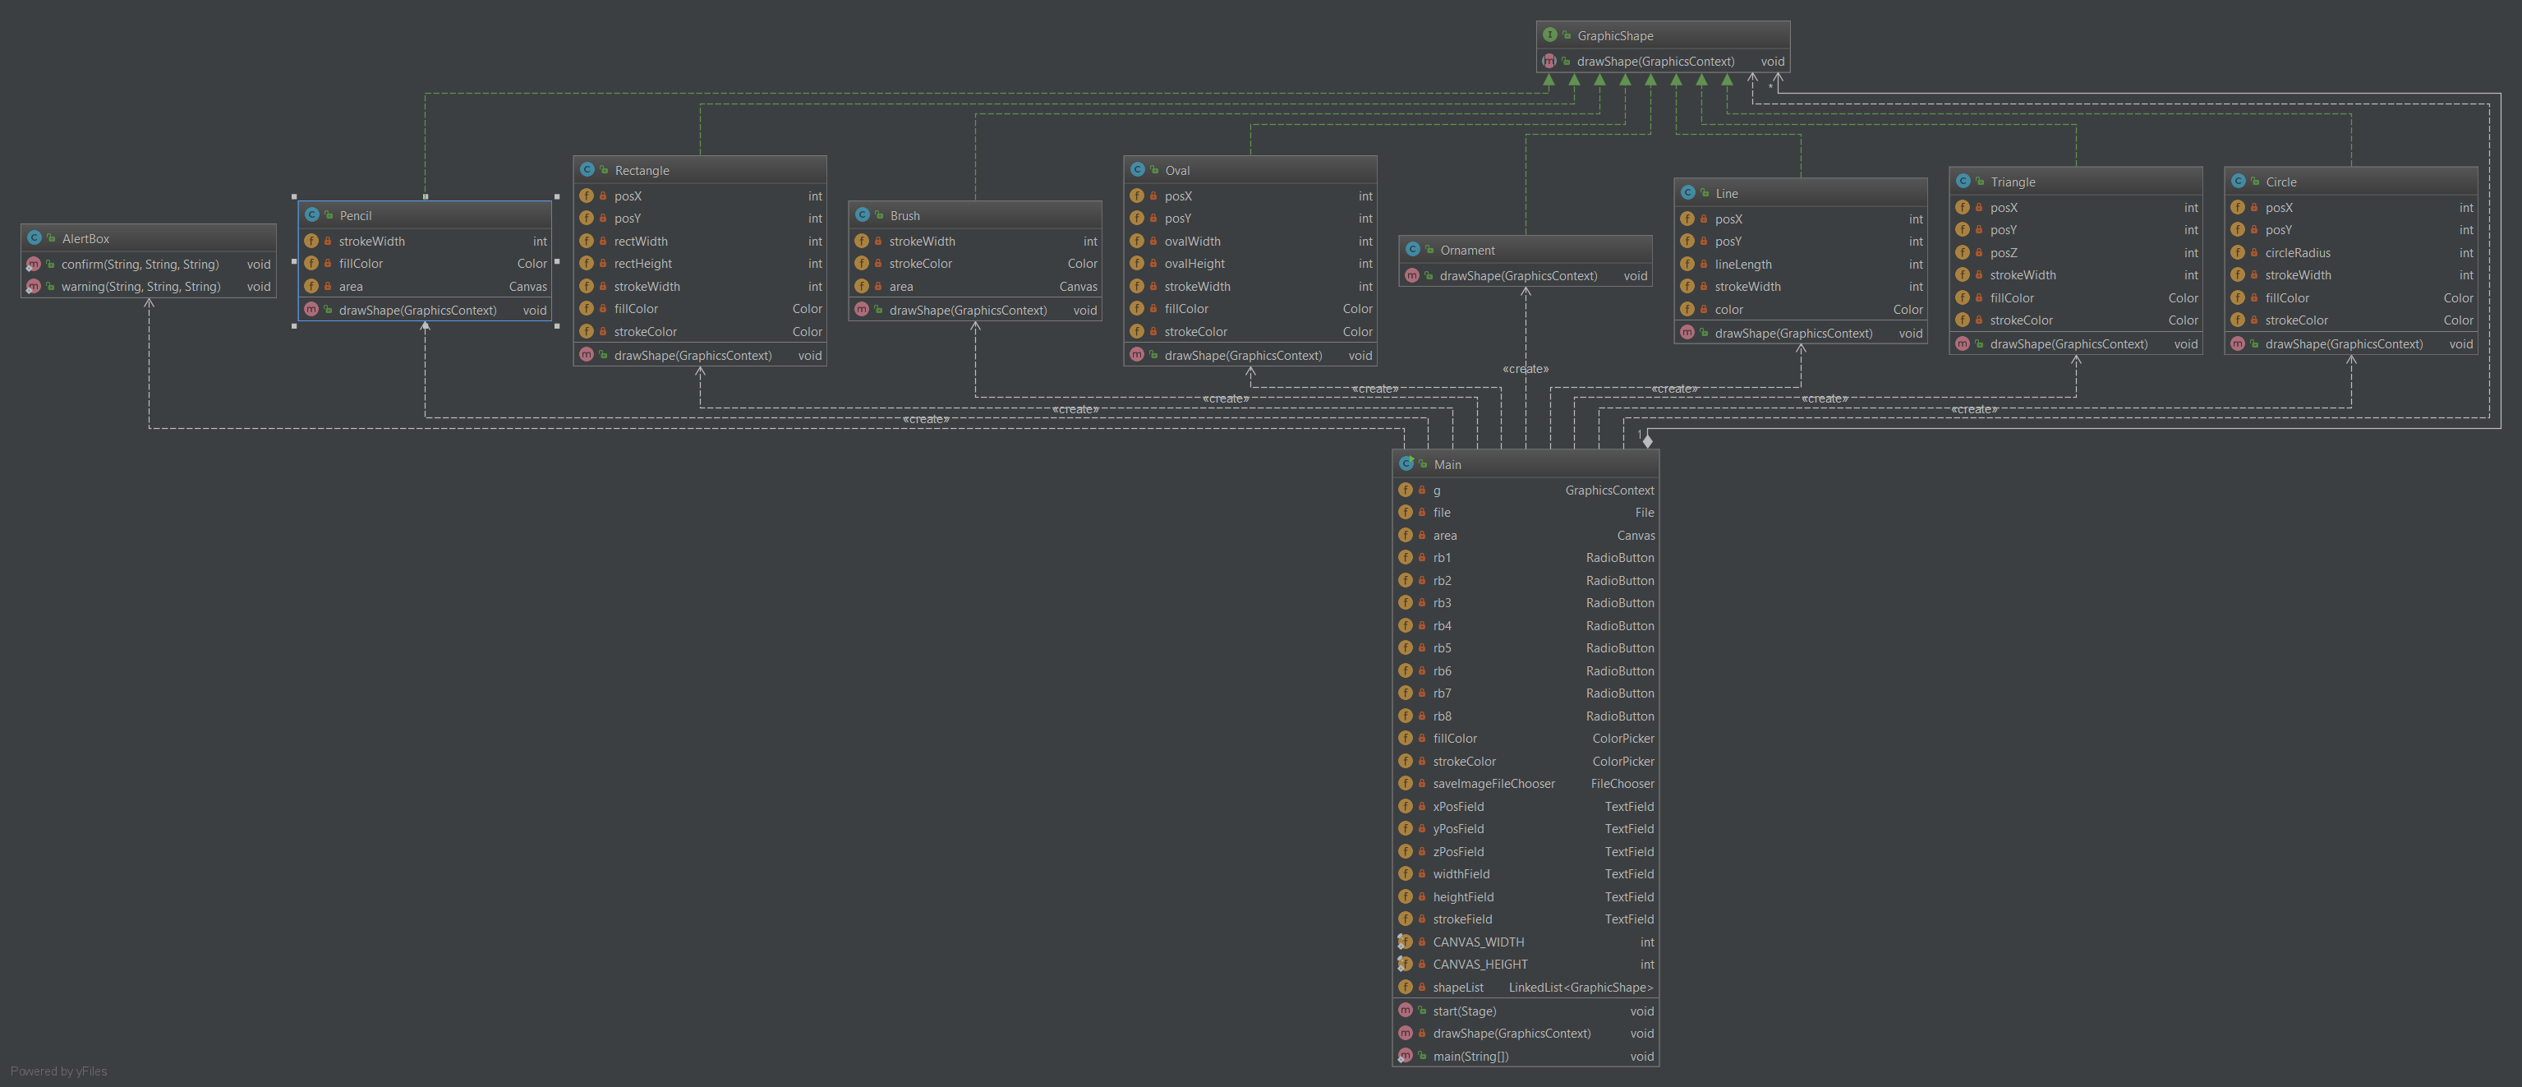Click the class icon of Line
This screenshot has width=2522, height=1087.
(x=1687, y=193)
